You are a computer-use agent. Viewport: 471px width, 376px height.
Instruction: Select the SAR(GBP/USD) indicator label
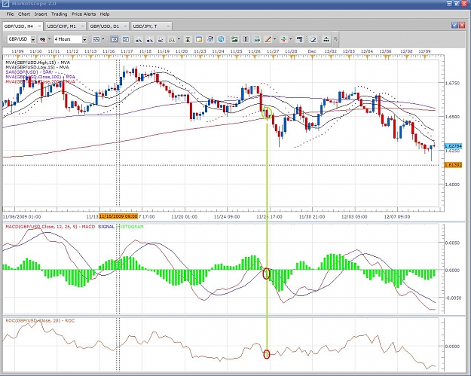(x=29, y=72)
